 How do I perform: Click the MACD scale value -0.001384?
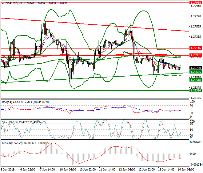click(196, 165)
